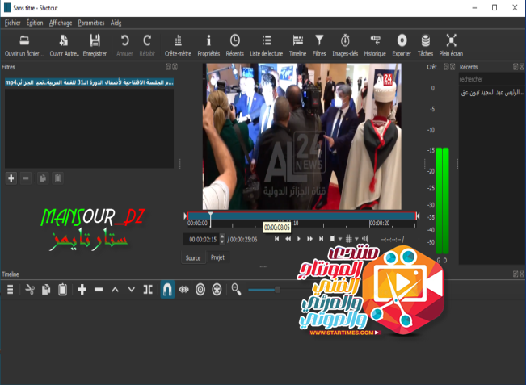Skip to the end of the clip
Viewport: 526px width, 385px height.
click(321, 239)
